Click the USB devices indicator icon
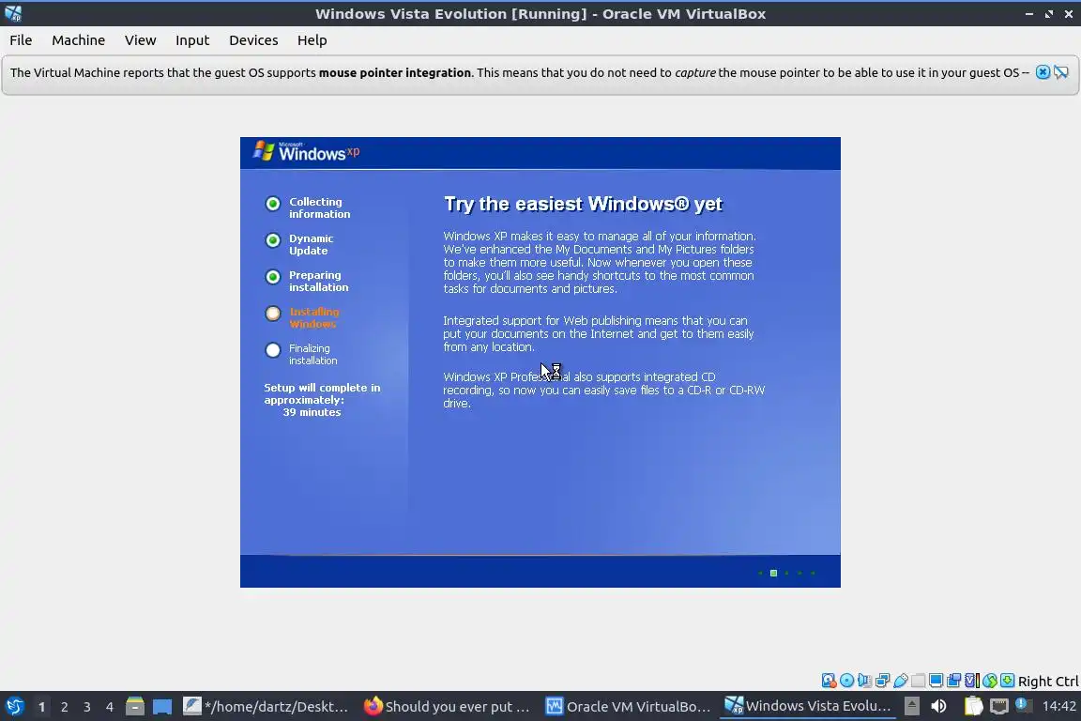Viewport: 1081px width, 721px height. click(901, 681)
